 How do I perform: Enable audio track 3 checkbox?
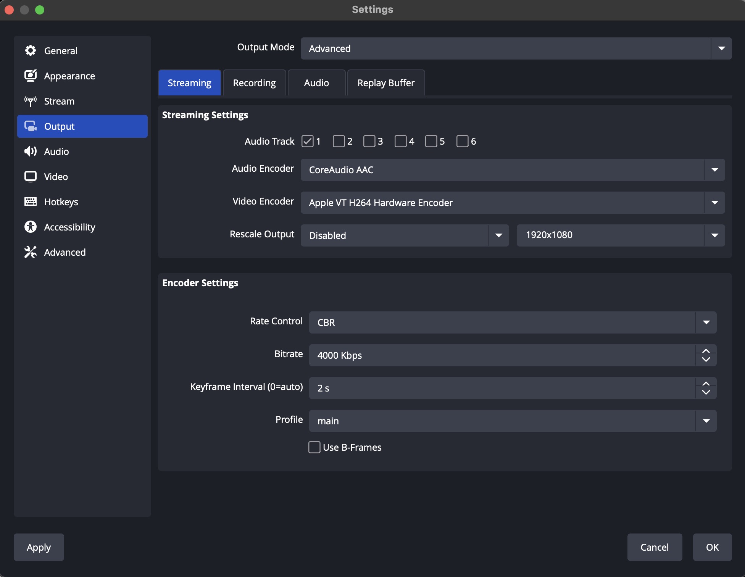click(369, 141)
